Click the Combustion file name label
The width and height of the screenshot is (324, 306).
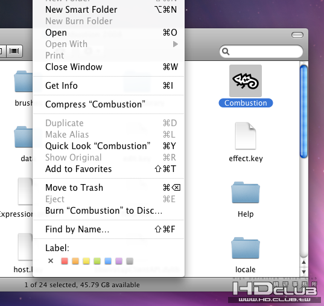pyautogui.click(x=246, y=103)
